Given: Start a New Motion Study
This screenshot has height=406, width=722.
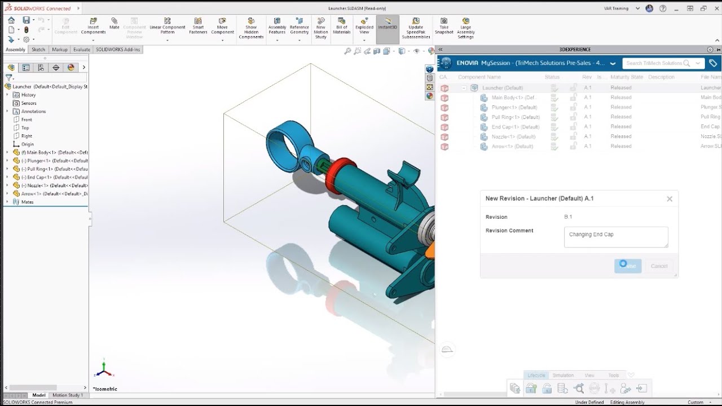Looking at the screenshot, I should [321, 28].
